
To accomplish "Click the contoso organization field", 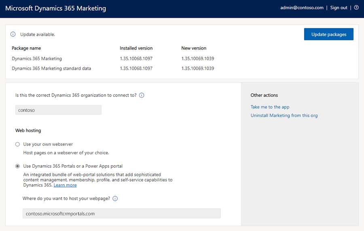I will [x=58, y=110].
